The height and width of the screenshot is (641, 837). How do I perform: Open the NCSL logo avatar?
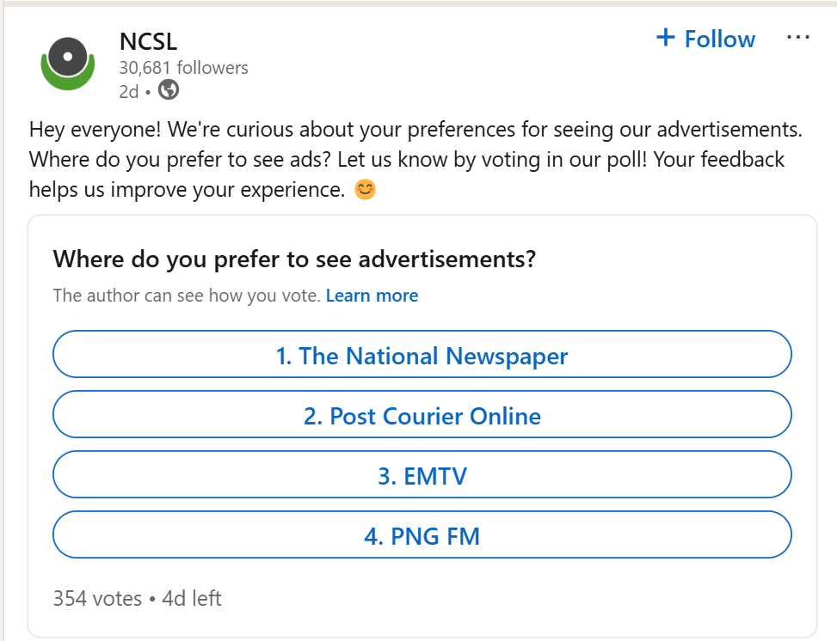click(x=68, y=64)
